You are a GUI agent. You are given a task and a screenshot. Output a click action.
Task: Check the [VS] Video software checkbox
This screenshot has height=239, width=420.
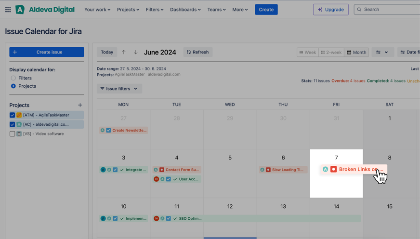click(13, 133)
